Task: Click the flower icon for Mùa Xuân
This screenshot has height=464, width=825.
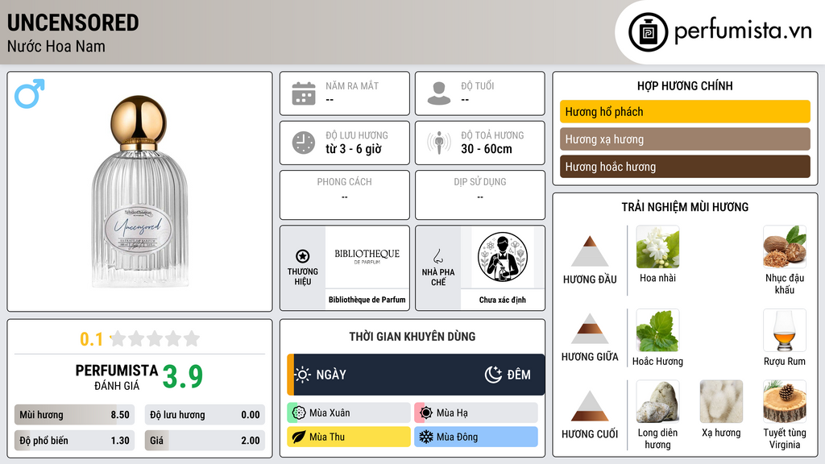Action: point(299,412)
